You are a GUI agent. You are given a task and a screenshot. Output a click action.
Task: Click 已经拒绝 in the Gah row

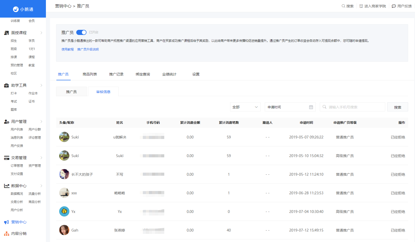tap(398, 230)
